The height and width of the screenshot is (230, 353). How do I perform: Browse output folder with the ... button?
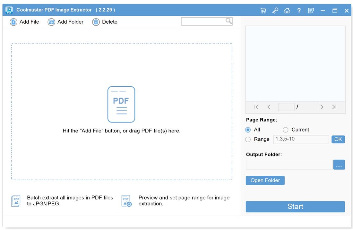339,164
